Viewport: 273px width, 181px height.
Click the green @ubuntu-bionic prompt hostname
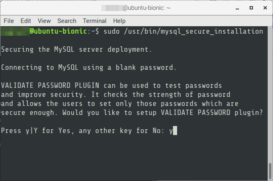(58, 31)
